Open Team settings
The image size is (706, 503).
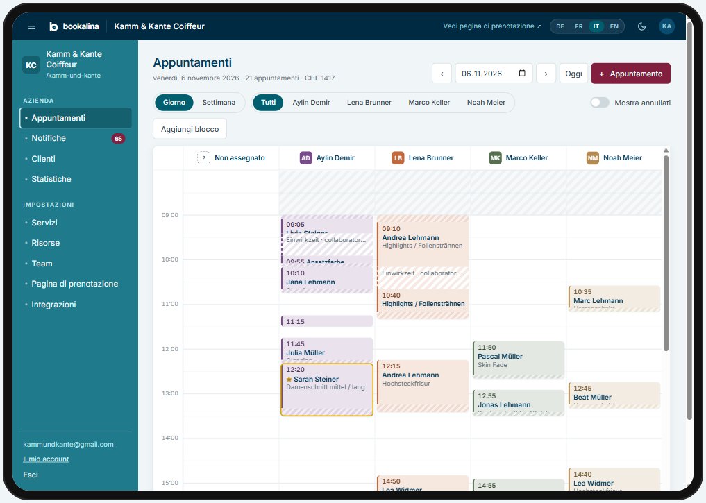[76, 264]
